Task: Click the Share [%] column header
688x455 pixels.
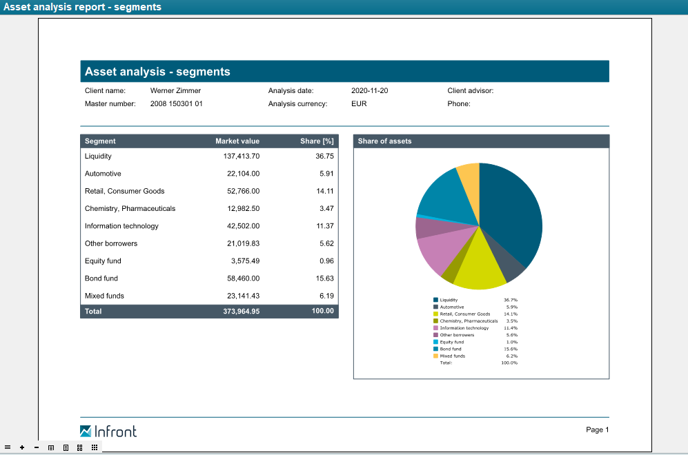Action: (x=317, y=141)
